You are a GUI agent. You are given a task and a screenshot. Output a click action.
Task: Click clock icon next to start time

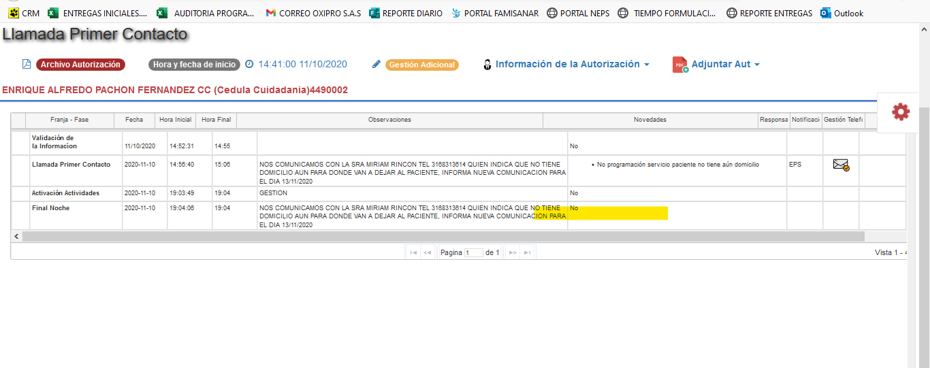point(249,65)
